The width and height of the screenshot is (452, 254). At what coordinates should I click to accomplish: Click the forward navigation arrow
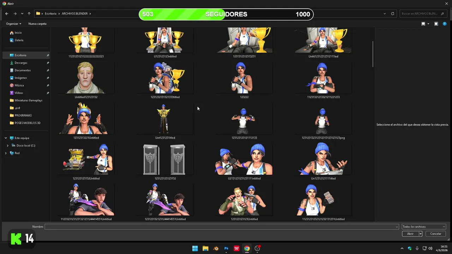coord(15,13)
